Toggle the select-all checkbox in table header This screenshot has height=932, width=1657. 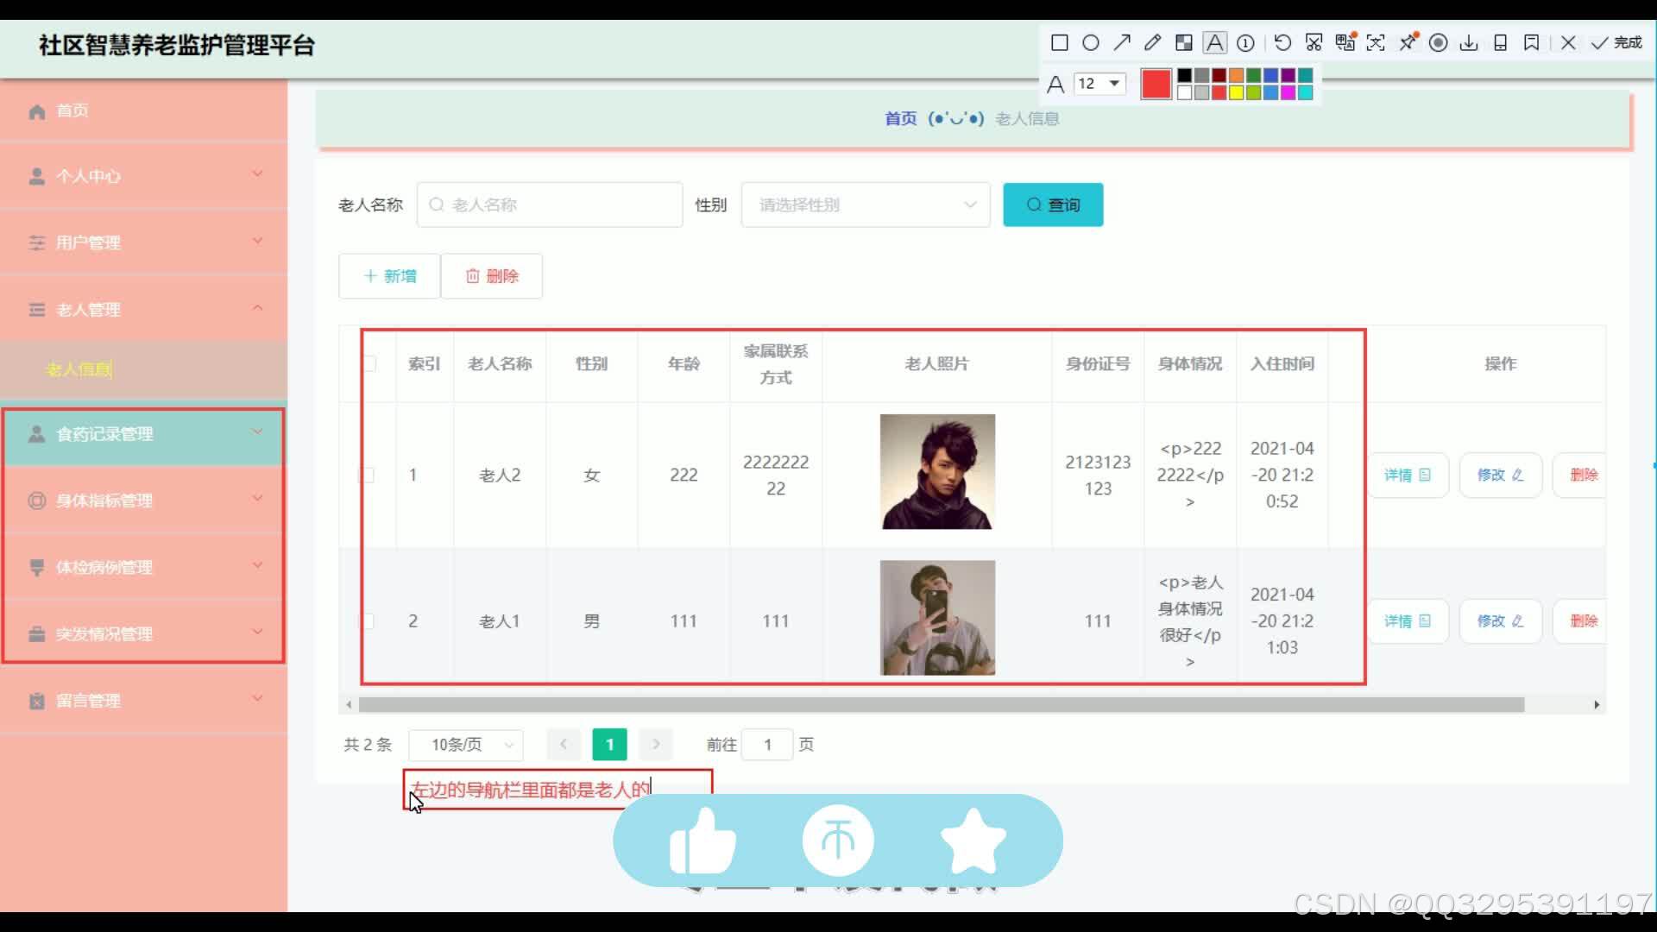click(x=369, y=363)
